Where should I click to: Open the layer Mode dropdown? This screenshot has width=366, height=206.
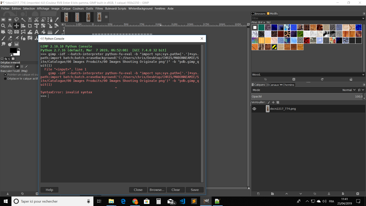point(349,90)
